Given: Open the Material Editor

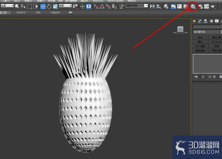Looking at the screenshot, I should 193,6.
